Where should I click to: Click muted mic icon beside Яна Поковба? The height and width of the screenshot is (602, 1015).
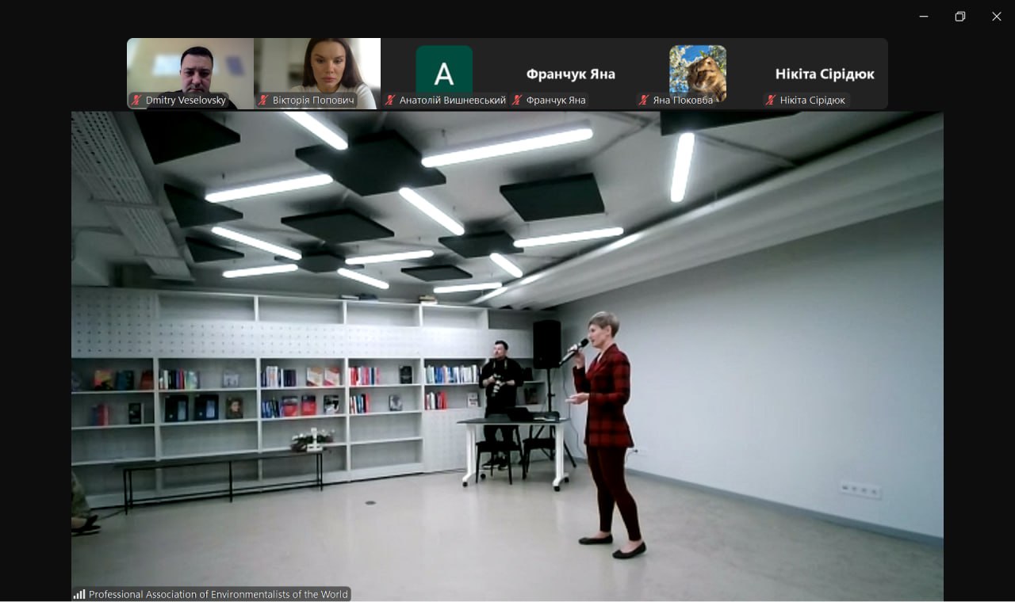[x=644, y=100]
